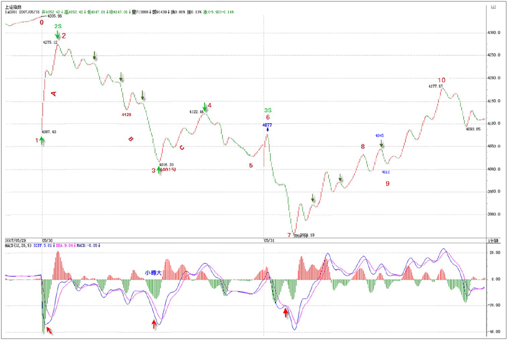Click the red wave label 10
The width and height of the screenshot is (508, 340).
click(442, 80)
